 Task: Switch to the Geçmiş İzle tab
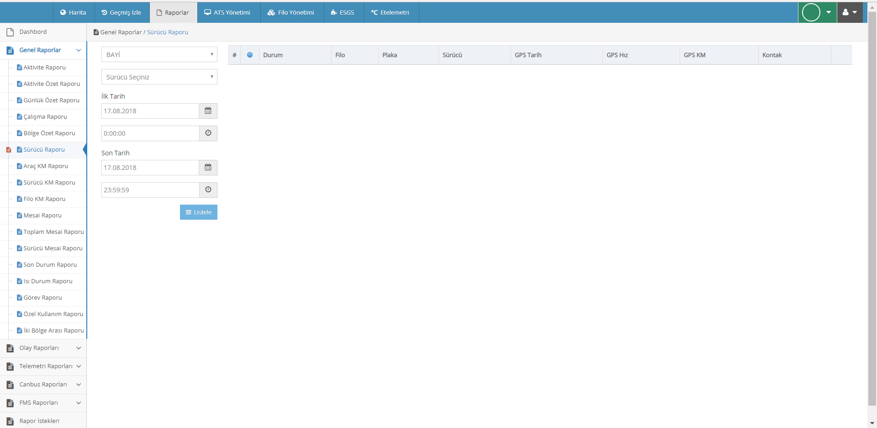coord(122,12)
